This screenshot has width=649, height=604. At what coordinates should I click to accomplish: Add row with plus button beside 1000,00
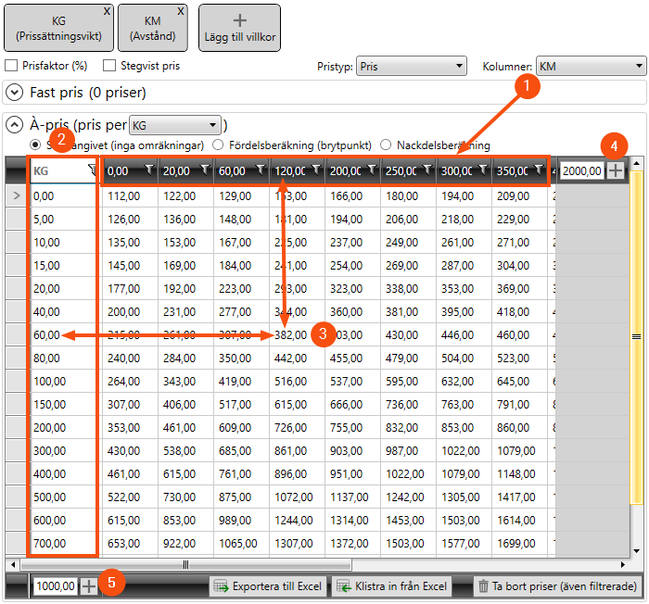pyautogui.click(x=89, y=585)
